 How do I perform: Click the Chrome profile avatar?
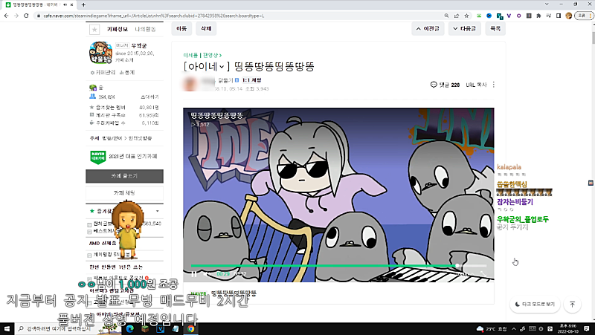coord(568,16)
